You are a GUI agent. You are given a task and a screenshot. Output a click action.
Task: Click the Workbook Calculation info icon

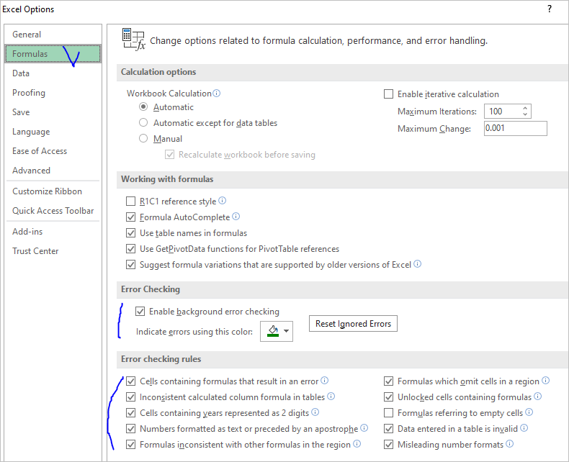pyautogui.click(x=216, y=94)
